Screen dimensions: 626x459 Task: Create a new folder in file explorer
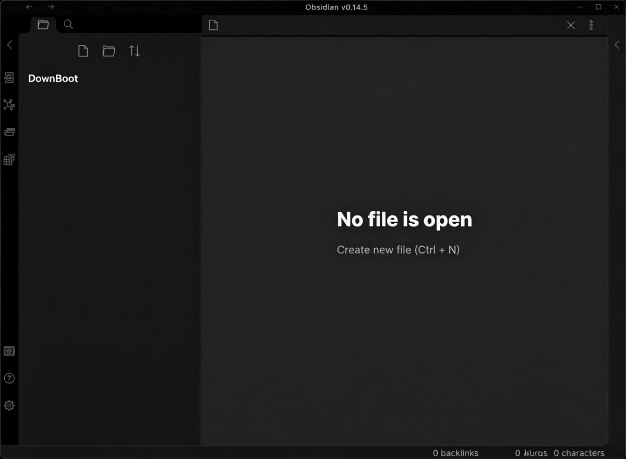point(109,51)
